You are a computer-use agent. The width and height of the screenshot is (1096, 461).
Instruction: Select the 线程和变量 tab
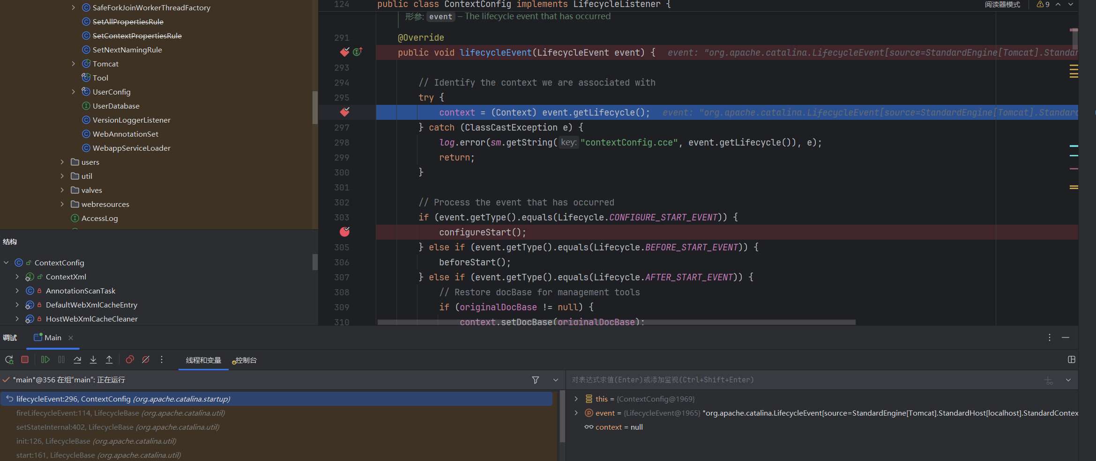pos(203,360)
